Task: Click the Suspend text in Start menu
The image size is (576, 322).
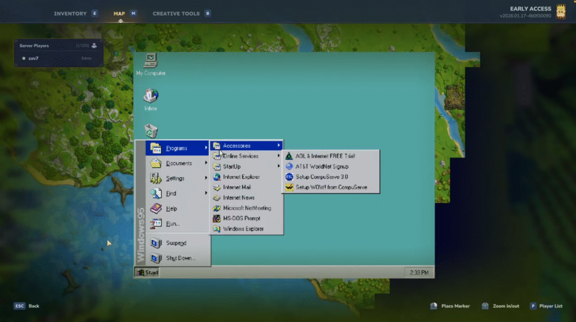Action: point(176,243)
